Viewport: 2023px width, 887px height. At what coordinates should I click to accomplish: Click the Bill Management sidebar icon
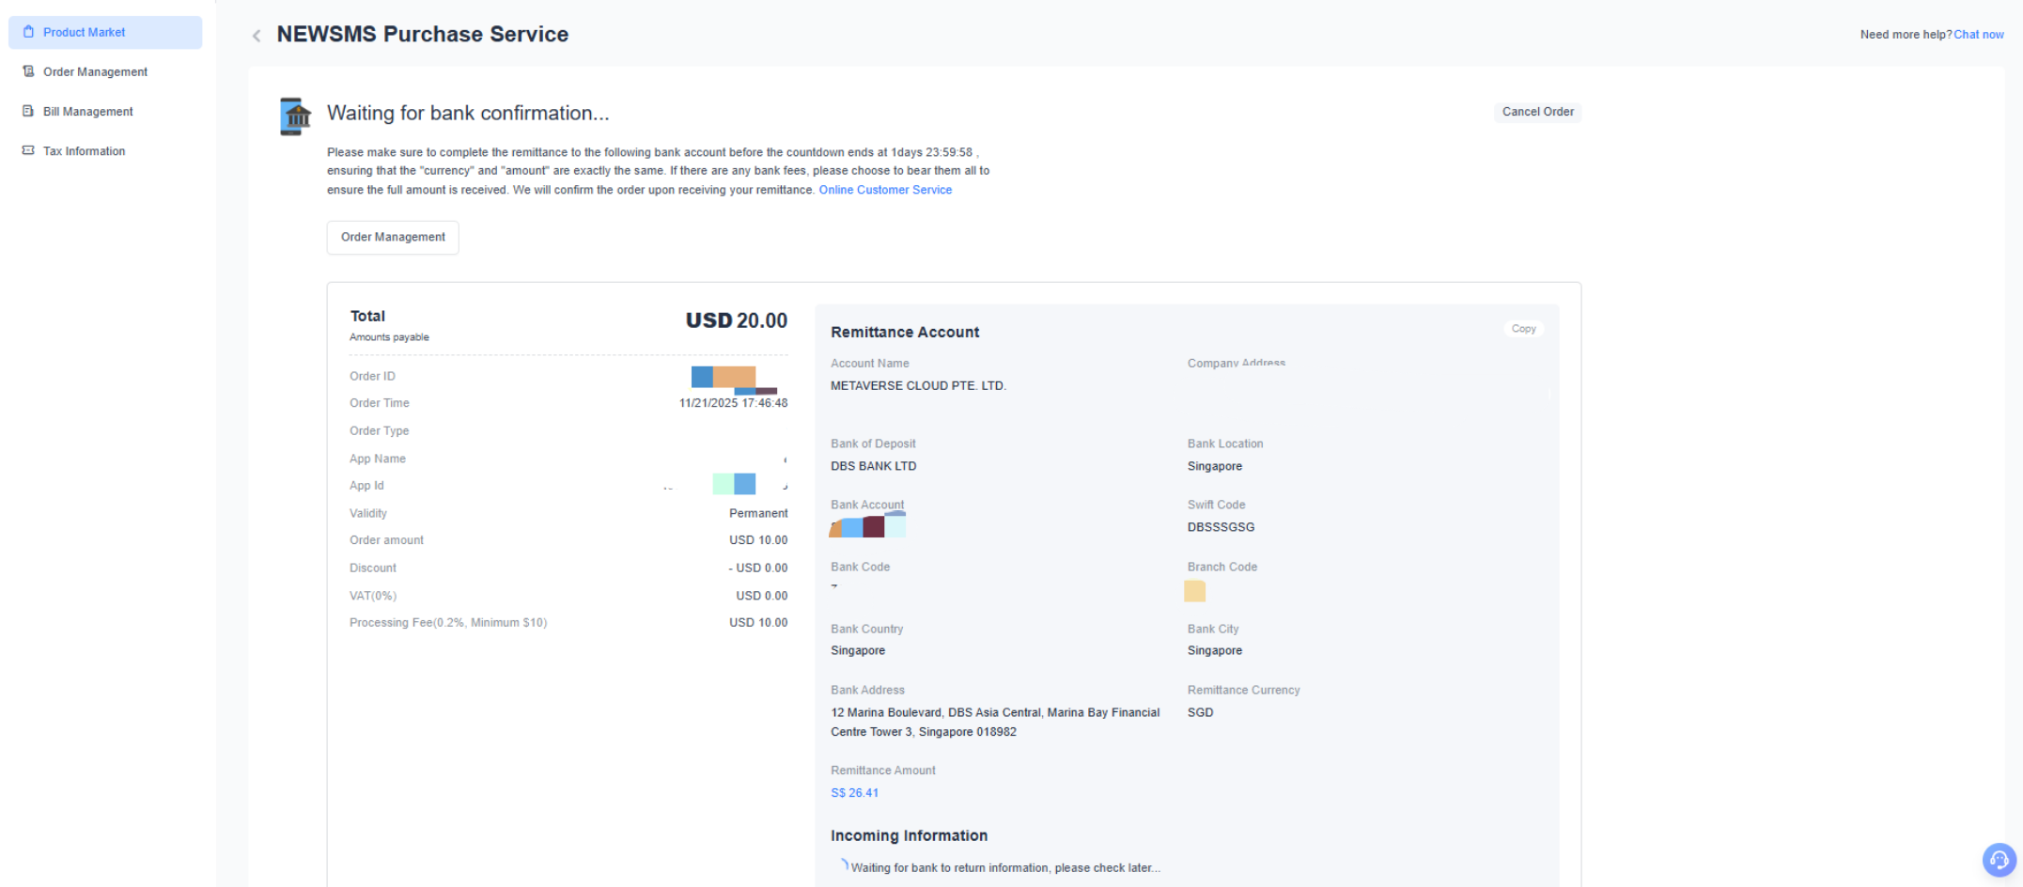click(28, 111)
